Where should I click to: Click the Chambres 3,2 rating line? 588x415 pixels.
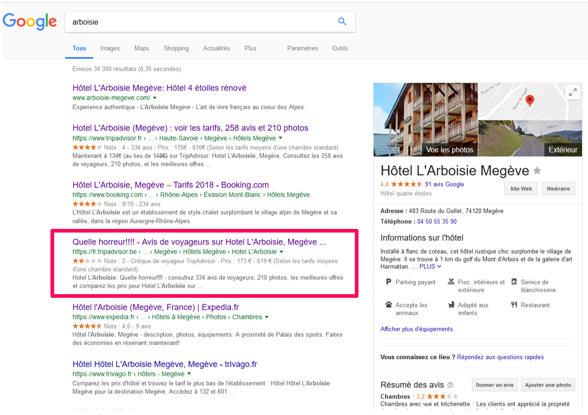(419, 396)
